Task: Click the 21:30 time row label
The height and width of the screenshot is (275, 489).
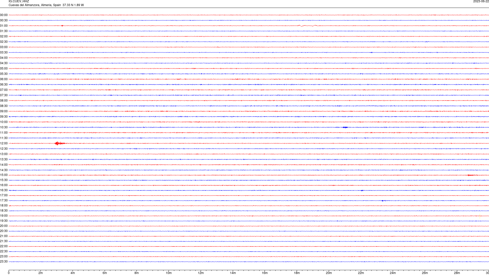Action: click(4, 241)
